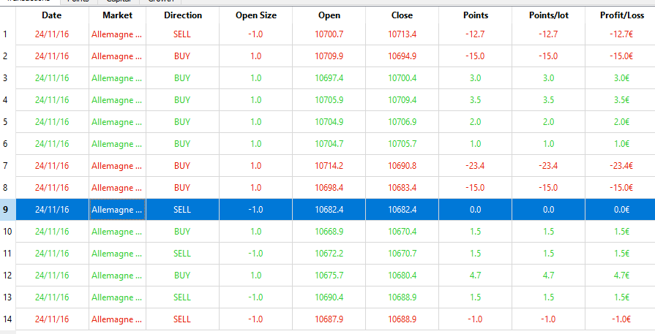Sort by the Date column header

pos(52,15)
